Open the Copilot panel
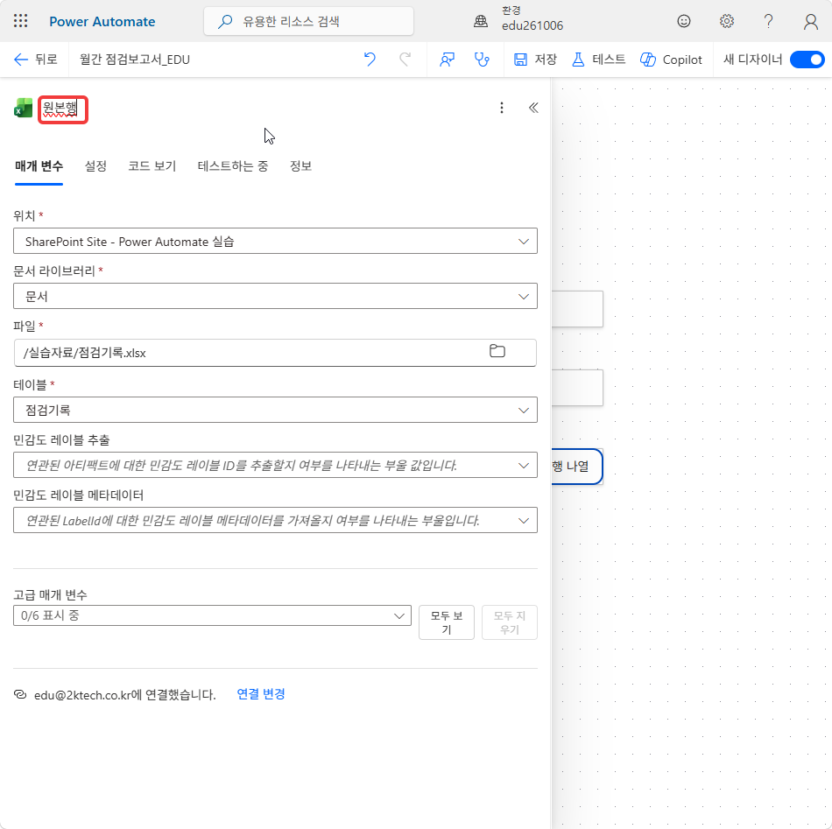Viewport: 832px width, 829px height. click(x=671, y=60)
